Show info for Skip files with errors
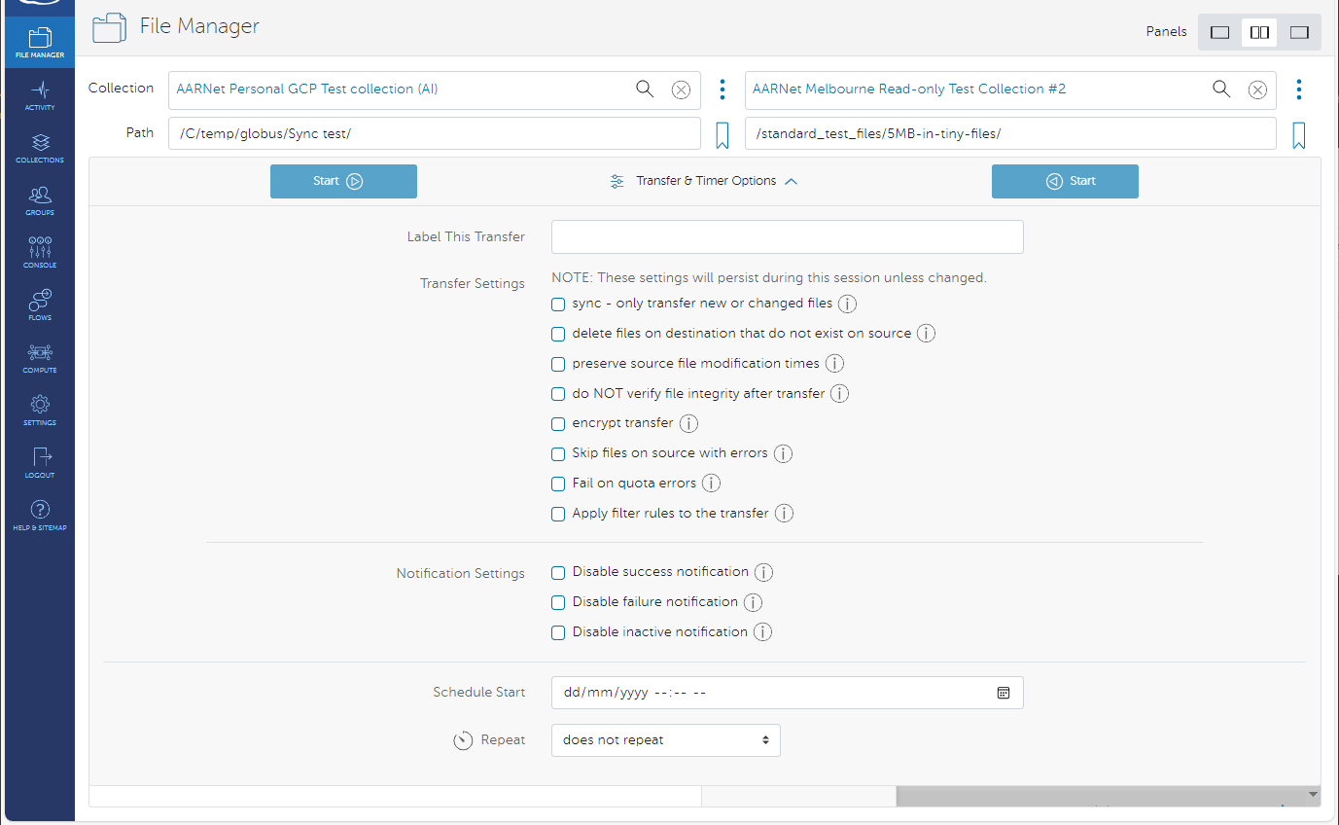1339x825 pixels. point(783,453)
